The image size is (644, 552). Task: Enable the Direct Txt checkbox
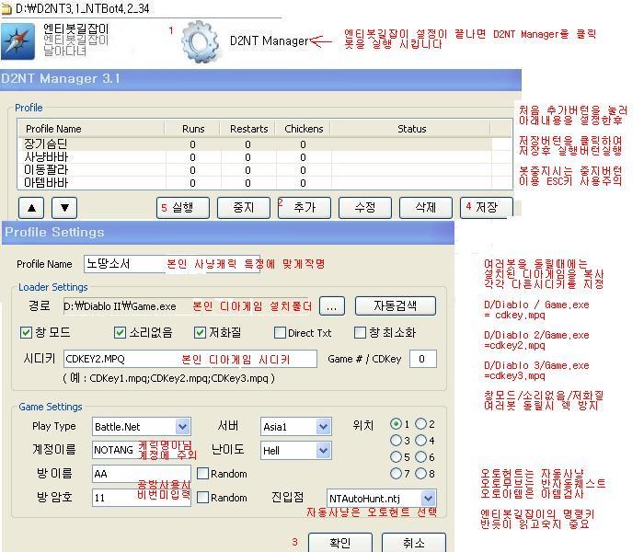280,333
